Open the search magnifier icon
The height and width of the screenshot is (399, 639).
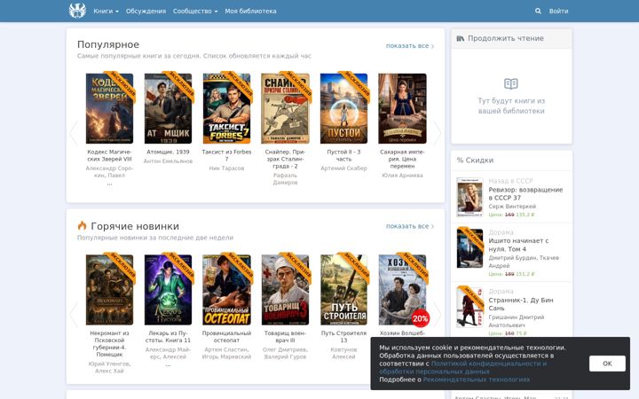(538, 11)
